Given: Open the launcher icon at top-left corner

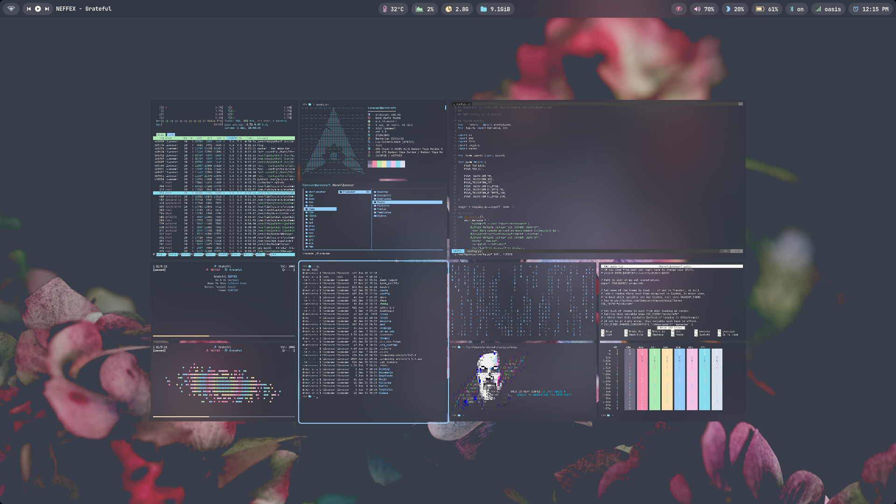Looking at the screenshot, I should [11, 9].
